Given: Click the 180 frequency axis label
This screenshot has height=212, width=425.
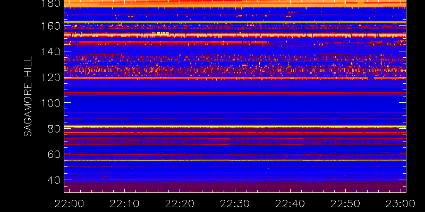Looking at the screenshot, I should click(50, 3).
